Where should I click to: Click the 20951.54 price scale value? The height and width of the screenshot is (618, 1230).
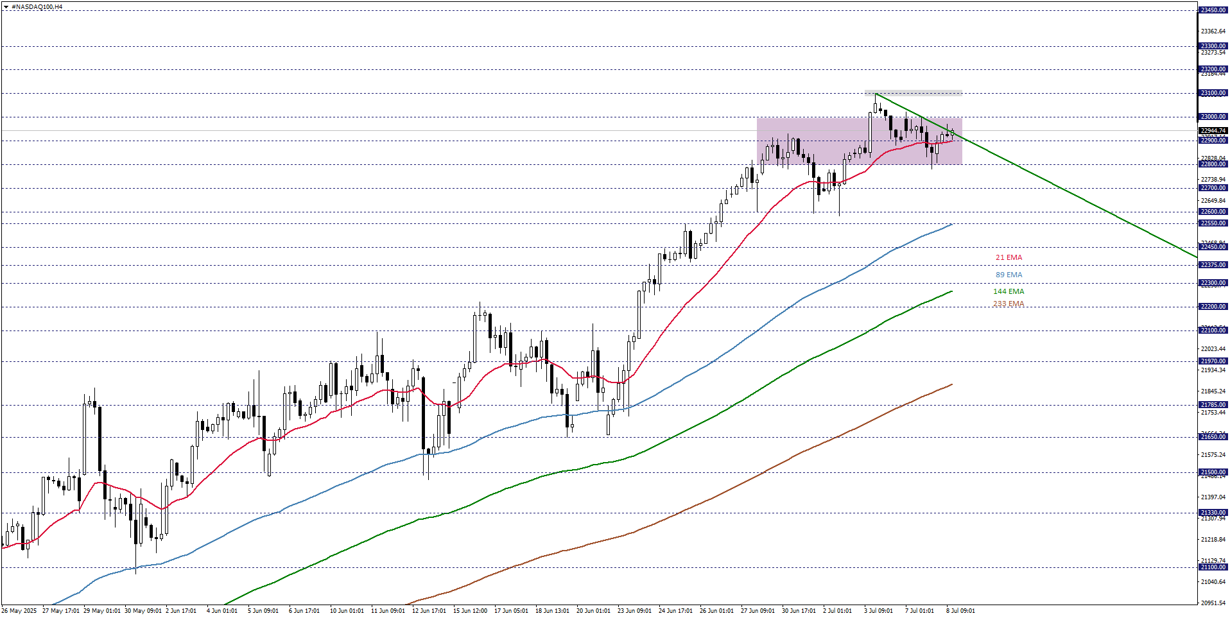(1213, 603)
